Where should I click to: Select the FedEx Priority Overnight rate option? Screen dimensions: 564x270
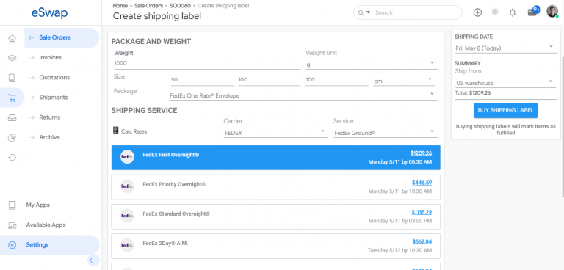[x=276, y=187]
